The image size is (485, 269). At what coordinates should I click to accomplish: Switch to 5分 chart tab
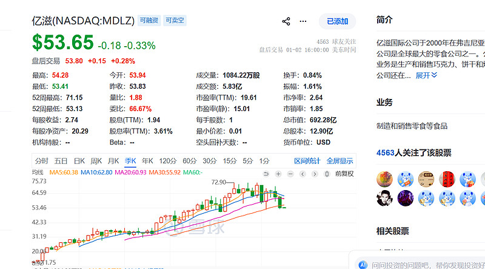(248, 161)
